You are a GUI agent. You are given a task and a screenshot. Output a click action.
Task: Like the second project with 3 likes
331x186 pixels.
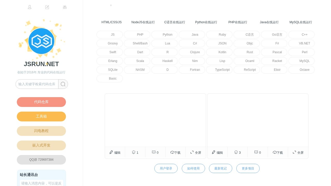pos(236,152)
